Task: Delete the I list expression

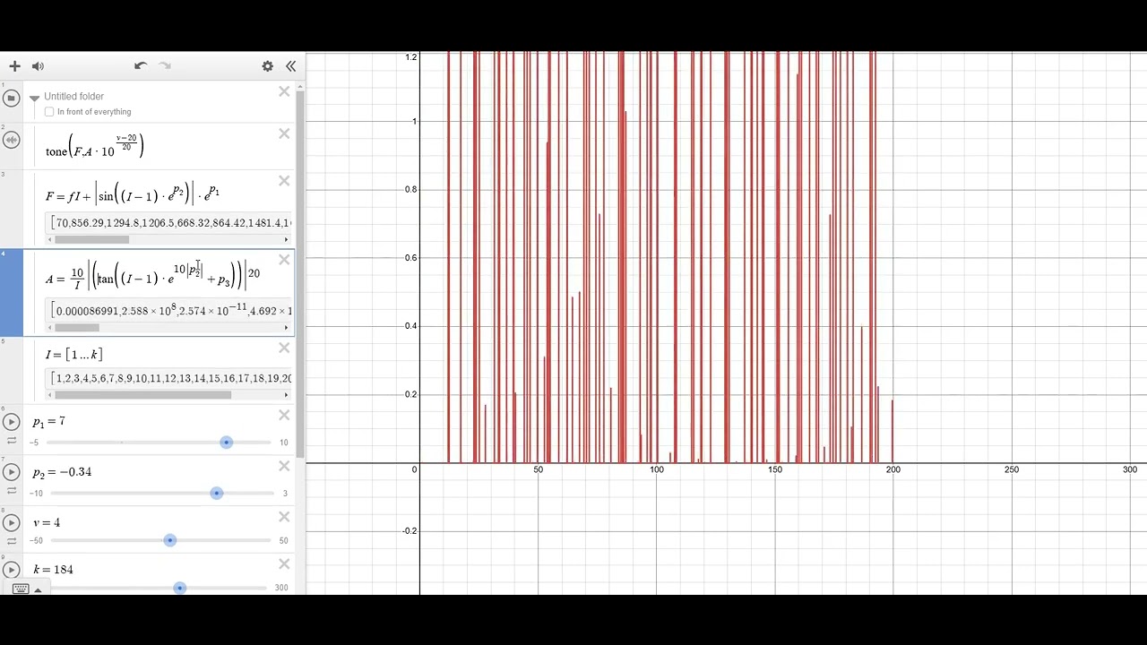Action: tap(284, 348)
